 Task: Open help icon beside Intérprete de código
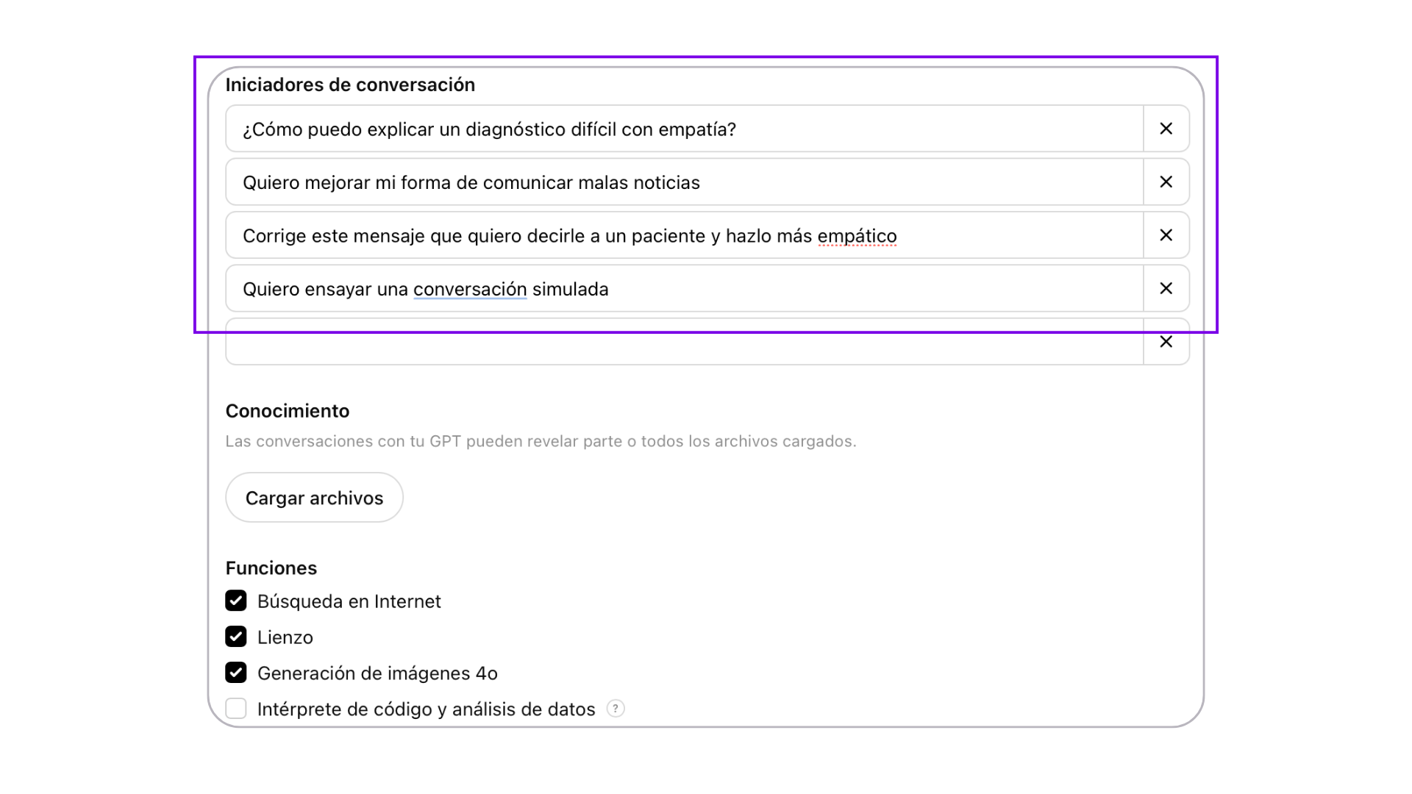pos(616,709)
